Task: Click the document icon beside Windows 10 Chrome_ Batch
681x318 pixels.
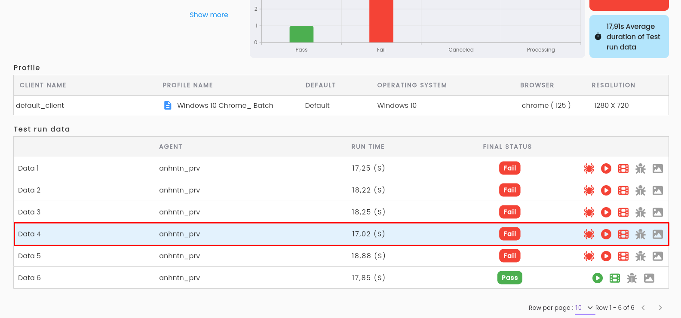Action: pyautogui.click(x=168, y=105)
